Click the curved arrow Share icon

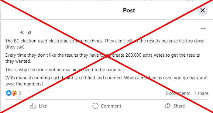(x=167, y=106)
